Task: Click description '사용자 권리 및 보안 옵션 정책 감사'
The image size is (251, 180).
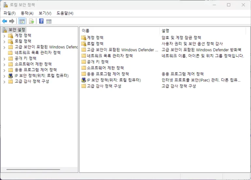Action: click(x=192, y=44)
